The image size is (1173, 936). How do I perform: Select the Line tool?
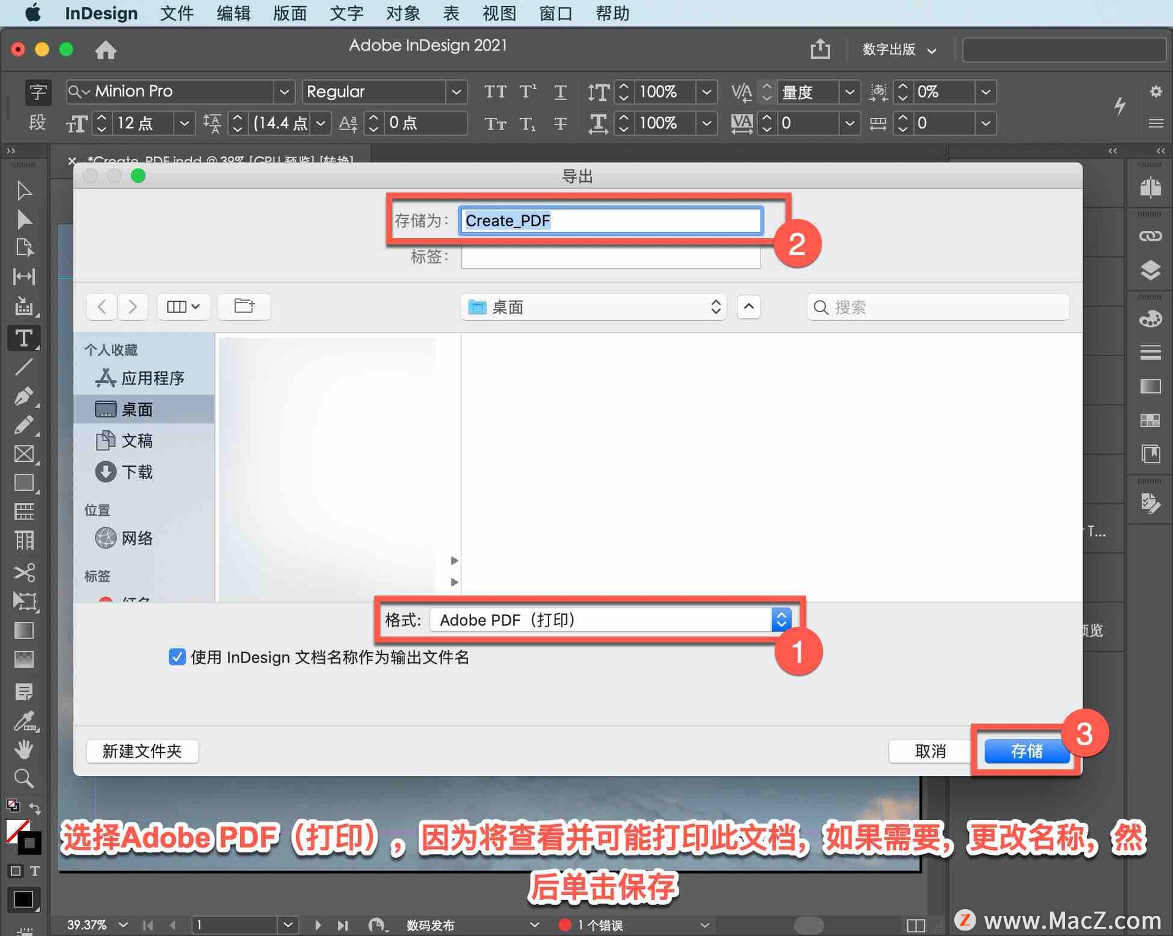[x=24, y=367]
